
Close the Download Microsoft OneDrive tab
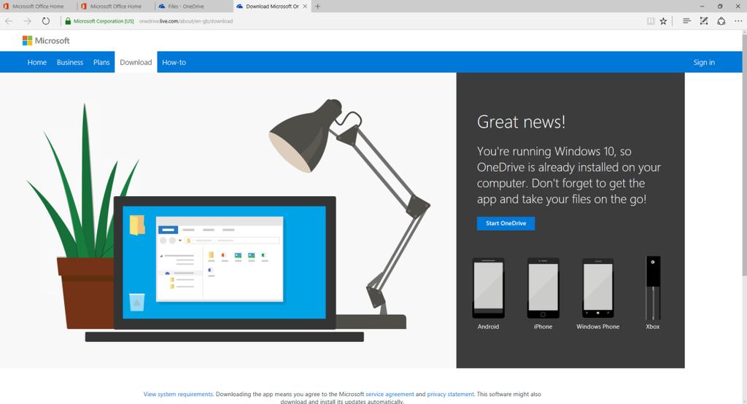tap(305, 6)
